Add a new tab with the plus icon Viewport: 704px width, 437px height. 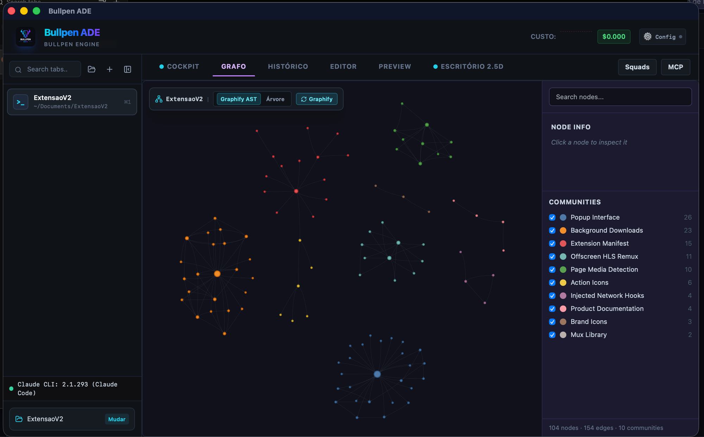click(109, 69)
